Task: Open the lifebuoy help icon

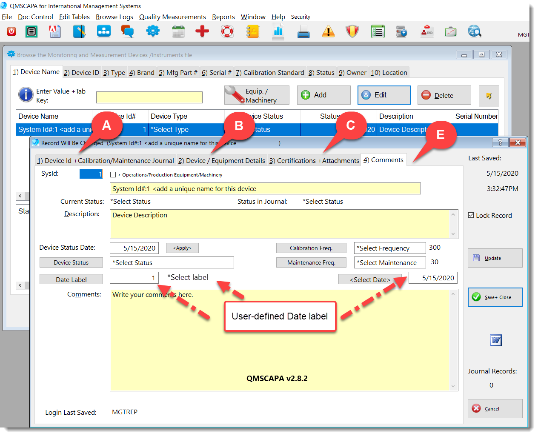Action: point(227,31)
